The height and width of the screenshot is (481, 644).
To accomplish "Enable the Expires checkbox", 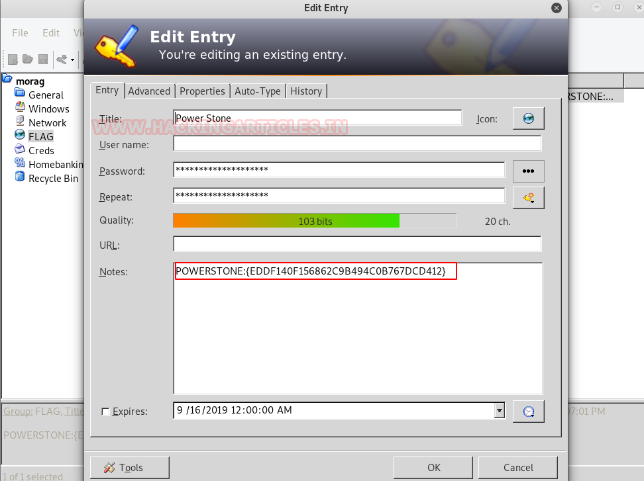I will pyautogui.click(x=105, y=412).
